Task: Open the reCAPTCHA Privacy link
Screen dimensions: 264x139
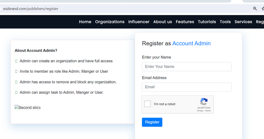Action: coord(200,111)
